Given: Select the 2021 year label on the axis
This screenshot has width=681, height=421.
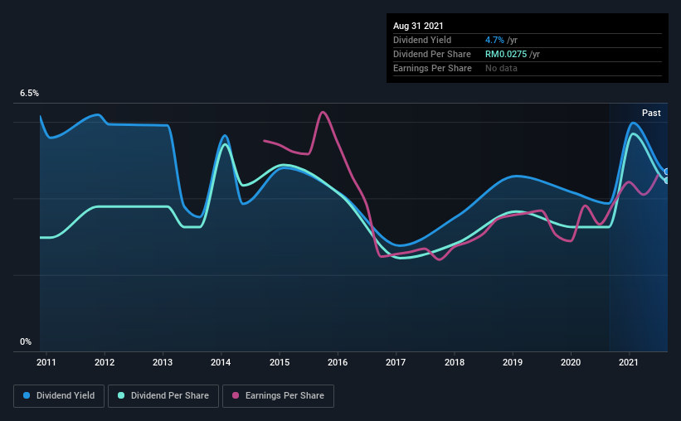Looking at the screenshot, I should [x=629, y=362].
